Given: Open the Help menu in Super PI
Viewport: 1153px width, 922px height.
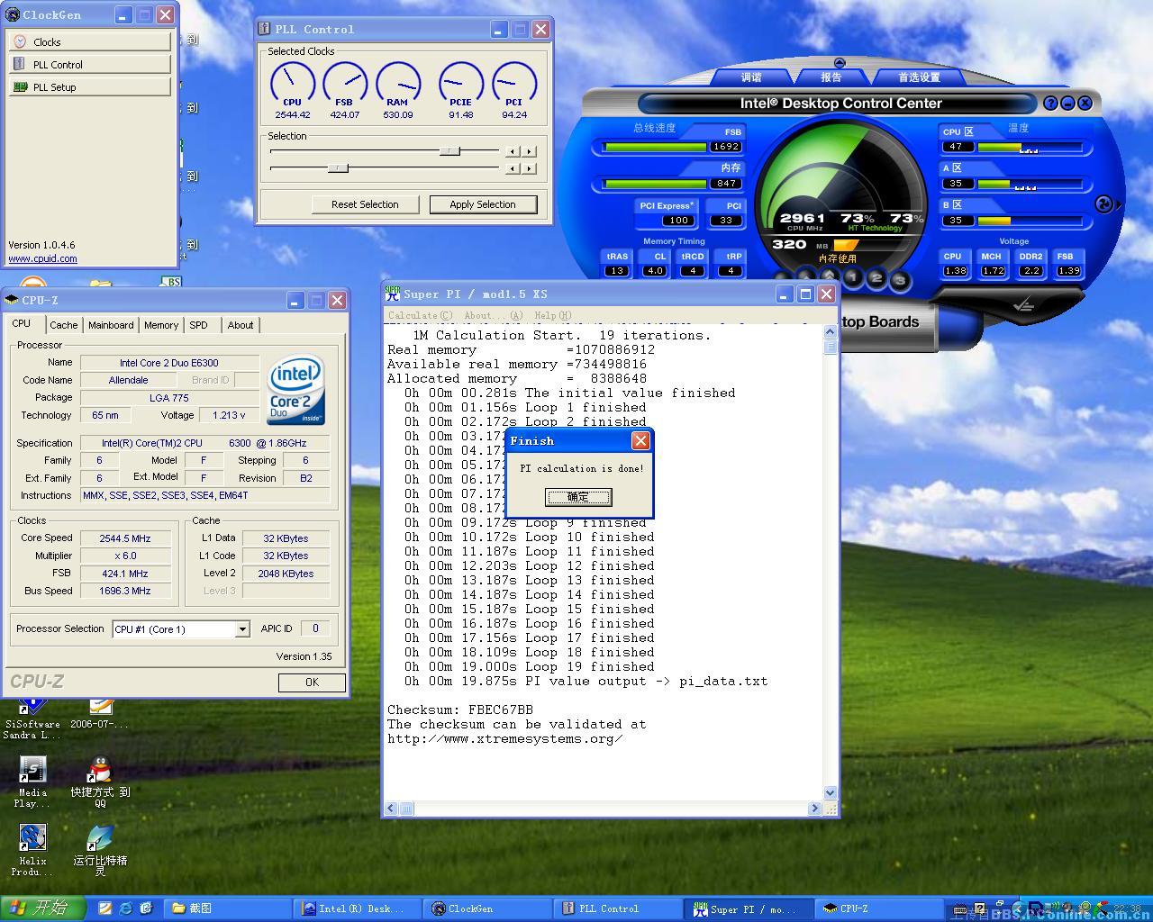Looking at the screenshot, I should tap(552, 315).
